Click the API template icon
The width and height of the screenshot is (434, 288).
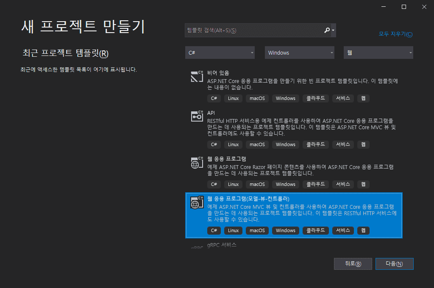197,116
